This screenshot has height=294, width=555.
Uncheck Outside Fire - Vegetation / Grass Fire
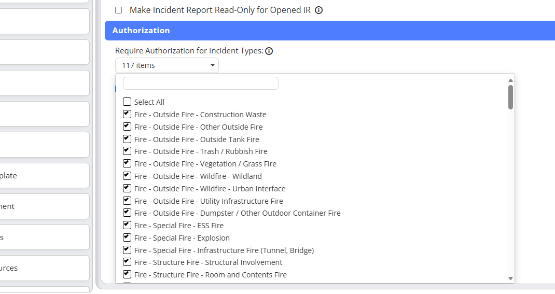[x=127, y=164]
